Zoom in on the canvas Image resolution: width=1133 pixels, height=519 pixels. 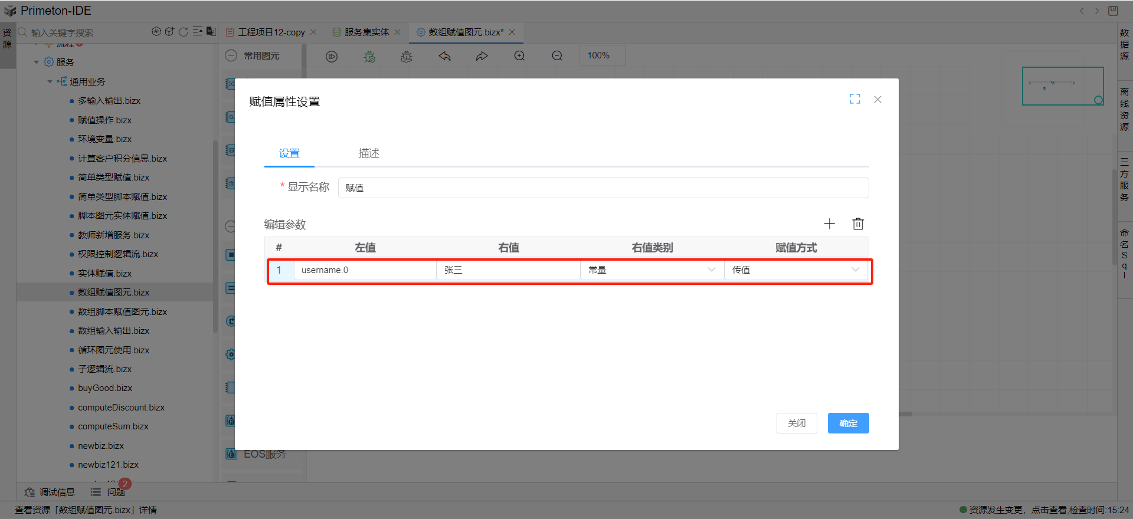519,56
